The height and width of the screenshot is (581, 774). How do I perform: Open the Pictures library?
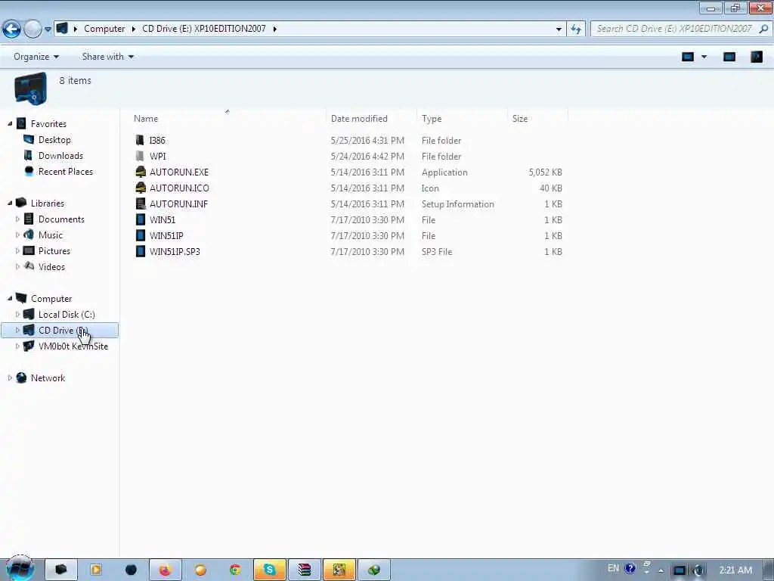click(54, 251)
